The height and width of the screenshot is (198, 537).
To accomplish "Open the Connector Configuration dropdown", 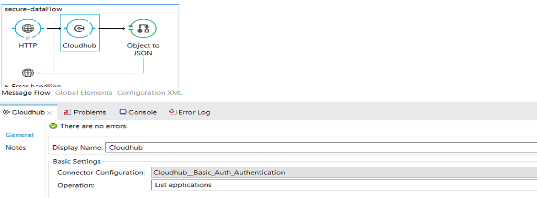I will (344, 172).
